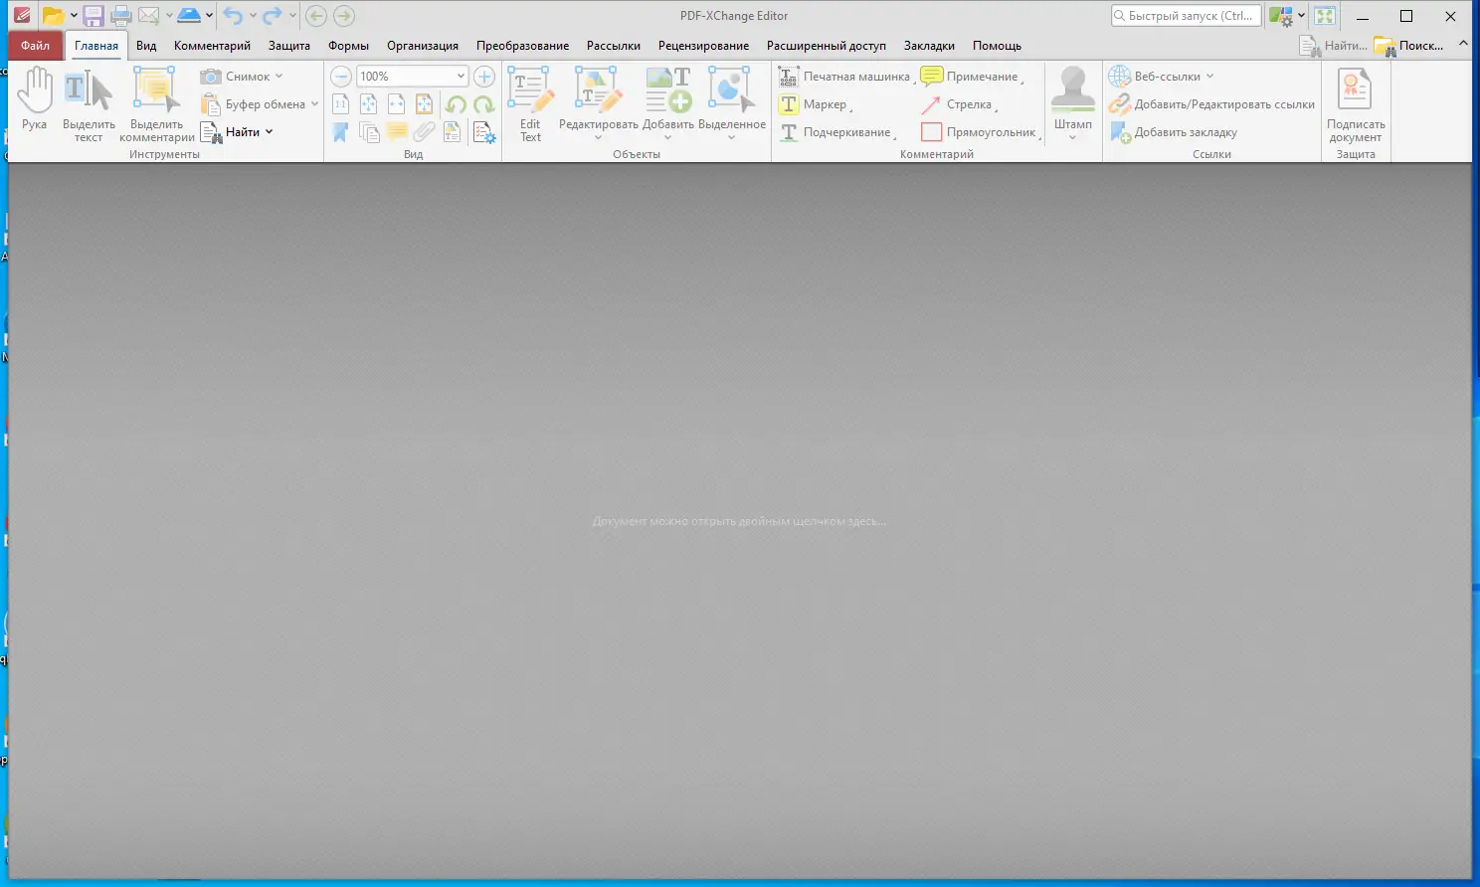The image size is (1480, 887).
Task: Click the Найти… button at top right
Action: [1334, 46]
